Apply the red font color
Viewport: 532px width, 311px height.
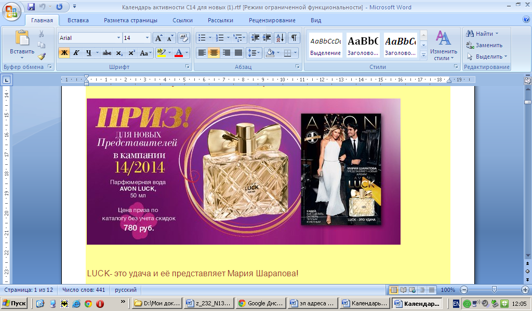coord(179,53)
